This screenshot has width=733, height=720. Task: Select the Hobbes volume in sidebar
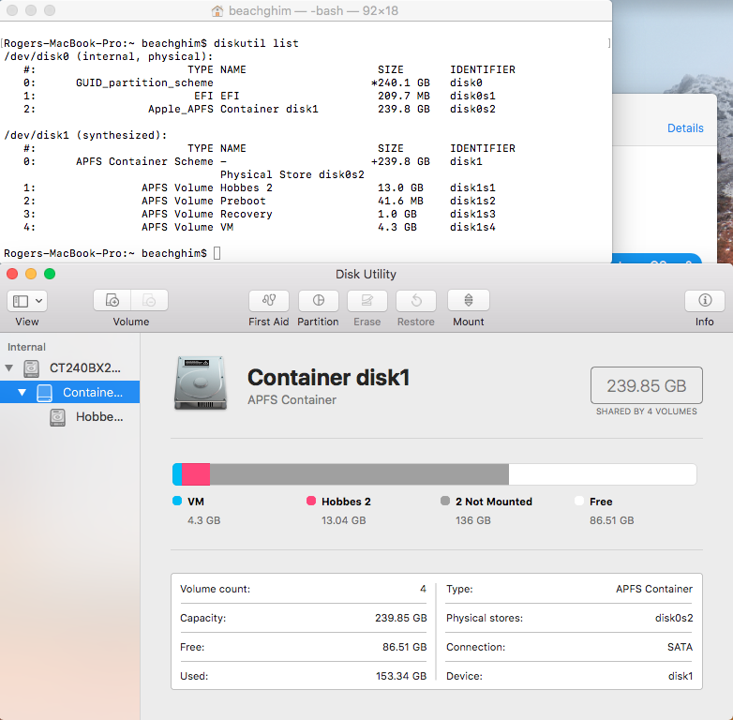coord(70,416)
